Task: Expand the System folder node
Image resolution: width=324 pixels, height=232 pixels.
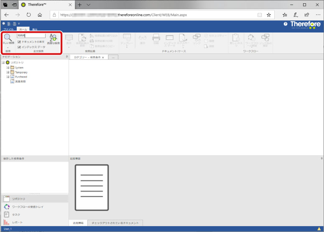Action: (x=8, y=67)
